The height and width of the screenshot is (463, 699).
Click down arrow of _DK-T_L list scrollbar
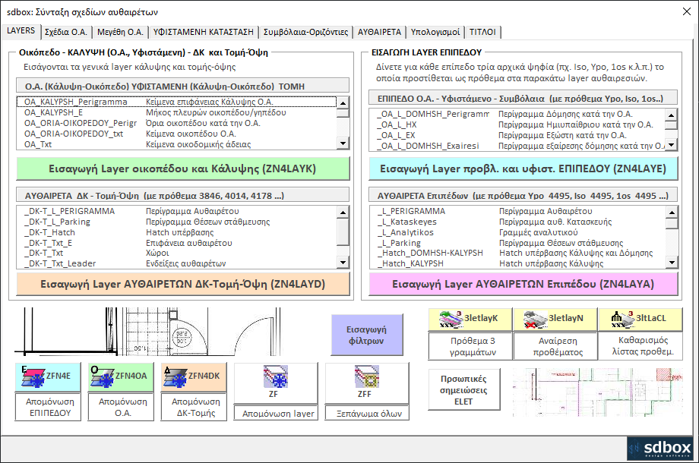point(343,263)
